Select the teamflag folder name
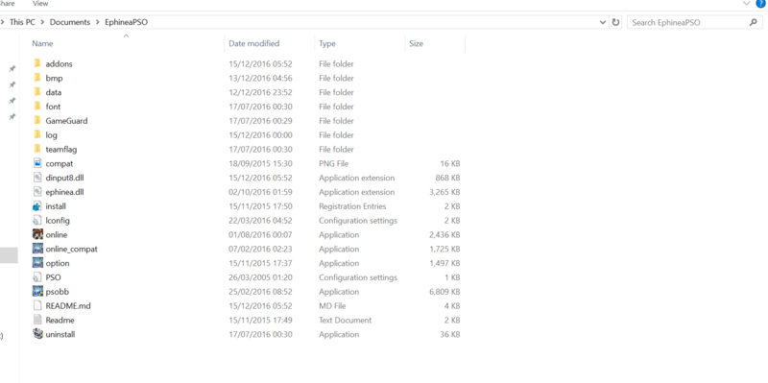This screenshot has height=383, width=768. click(61, 149)
